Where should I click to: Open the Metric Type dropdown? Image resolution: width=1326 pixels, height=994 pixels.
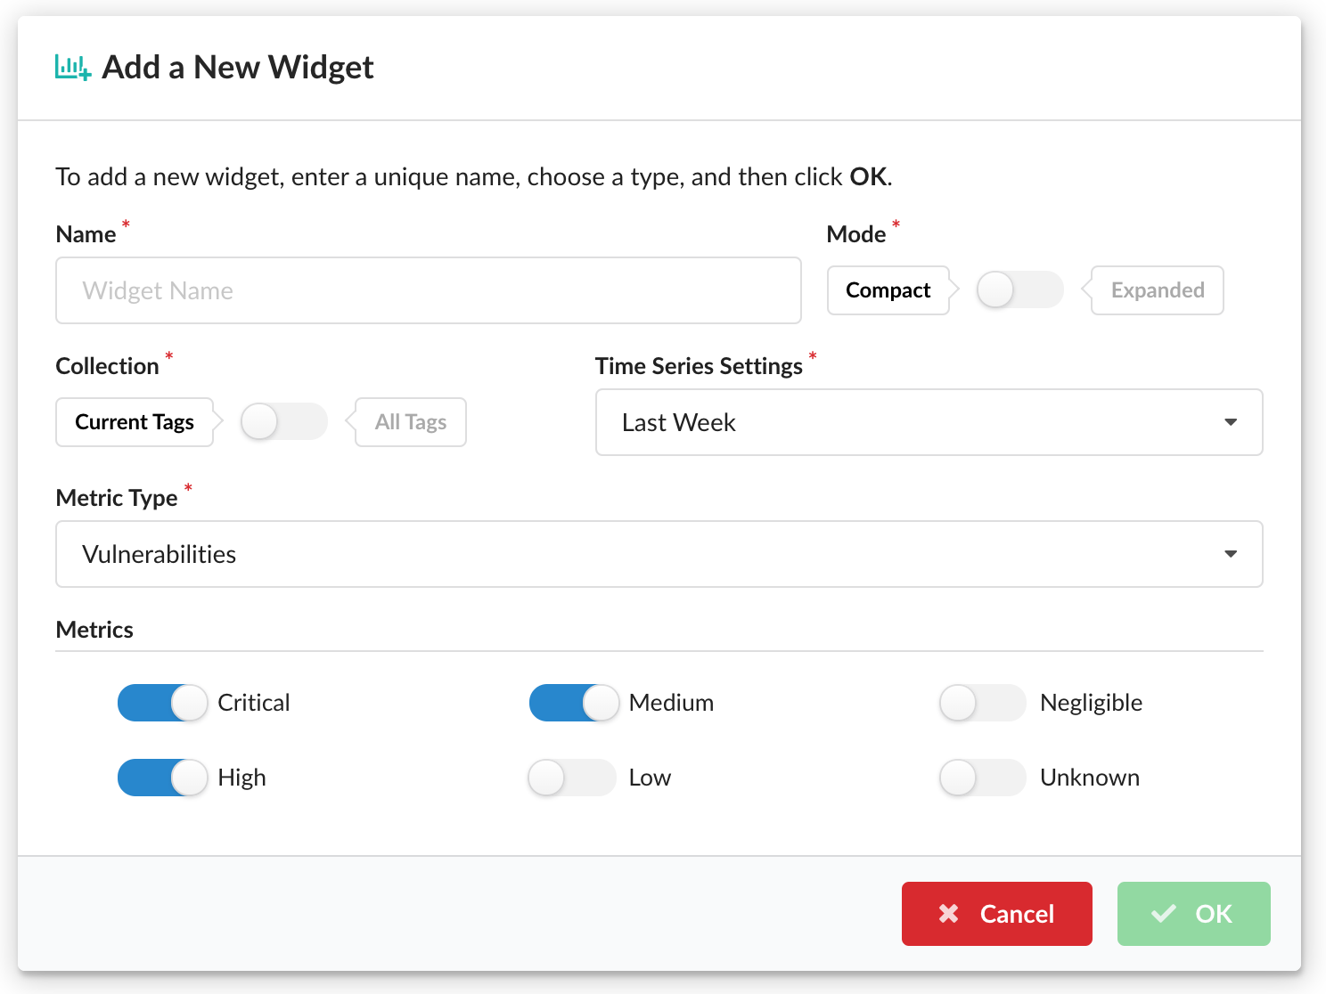point(658,554)
